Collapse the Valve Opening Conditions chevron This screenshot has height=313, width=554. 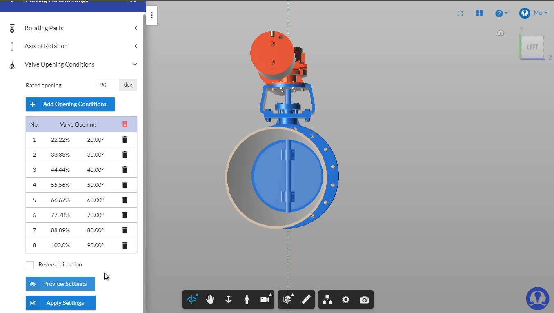click(x=135, y=64)
